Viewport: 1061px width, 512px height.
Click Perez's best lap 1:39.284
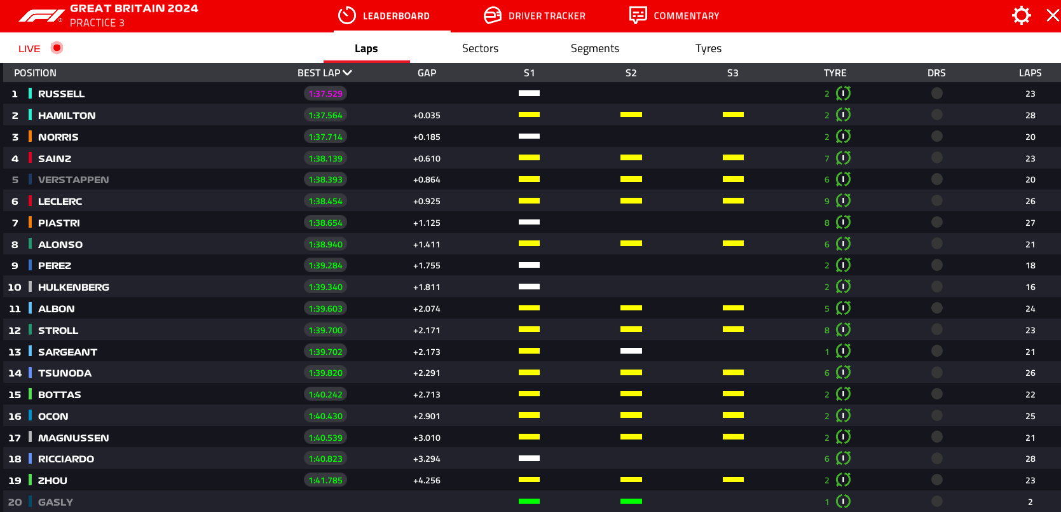325,265
